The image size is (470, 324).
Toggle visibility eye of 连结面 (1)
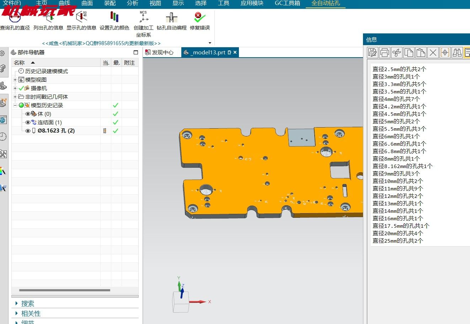coord(28,122)
